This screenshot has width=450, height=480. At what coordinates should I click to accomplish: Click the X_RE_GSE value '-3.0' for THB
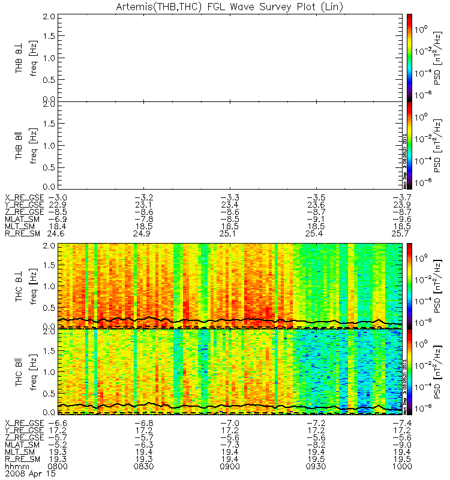[58, 197]
